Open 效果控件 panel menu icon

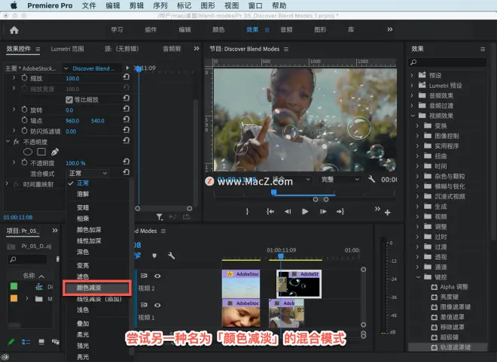38,50
